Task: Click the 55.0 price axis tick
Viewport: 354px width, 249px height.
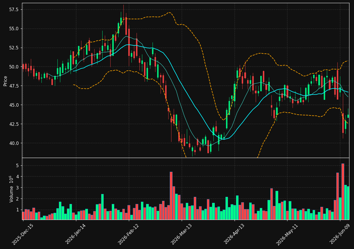Action: 14,29
